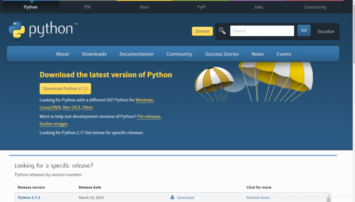Click the 'Release version' column header
Viewport: 355px width, 202px height.
(31, 187)
